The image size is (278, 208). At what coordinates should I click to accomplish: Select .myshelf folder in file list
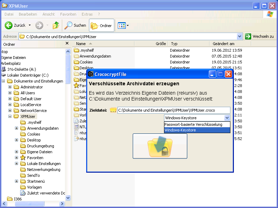point(84,50)
